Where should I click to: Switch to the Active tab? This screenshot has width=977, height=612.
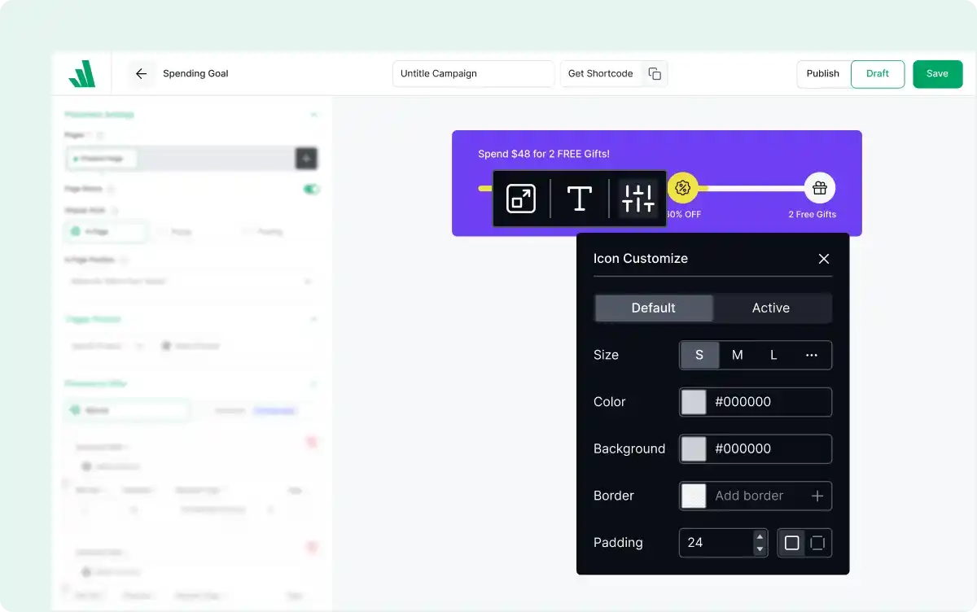771,308
